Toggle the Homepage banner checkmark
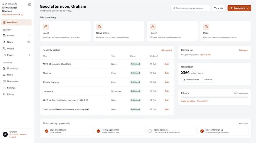The height and width of the screenshot is (143, 256). 98,131
